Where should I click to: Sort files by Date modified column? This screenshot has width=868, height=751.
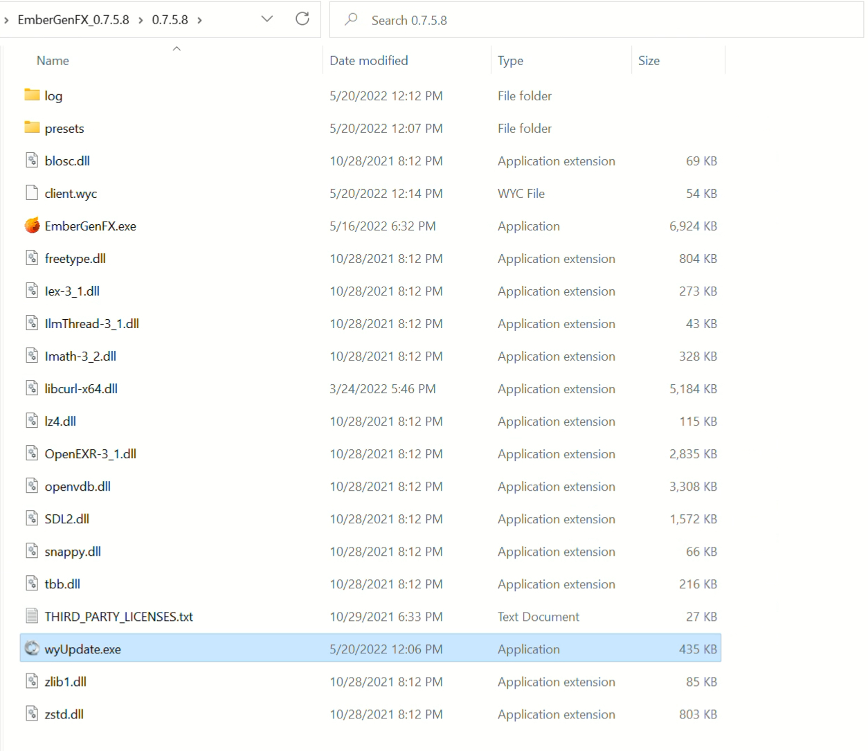[x=369, y=61]
